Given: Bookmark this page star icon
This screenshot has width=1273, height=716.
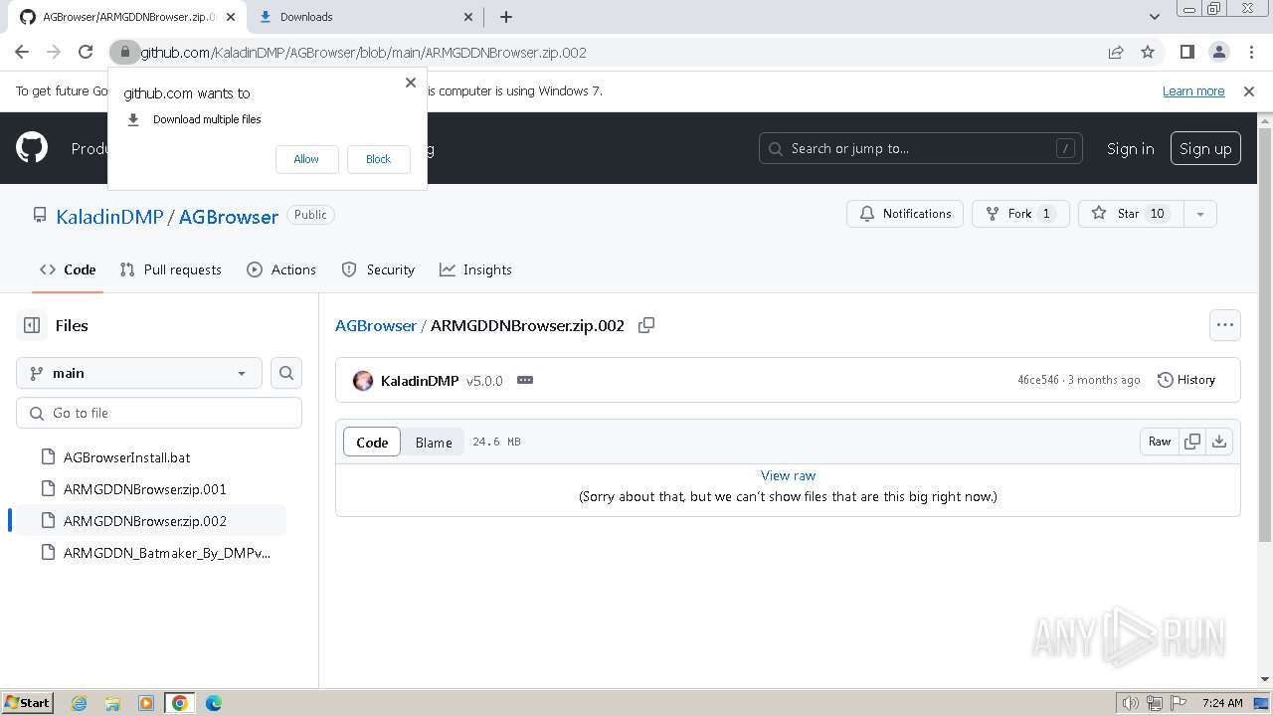Looking at the screenshot, I should coord(1148,52).
